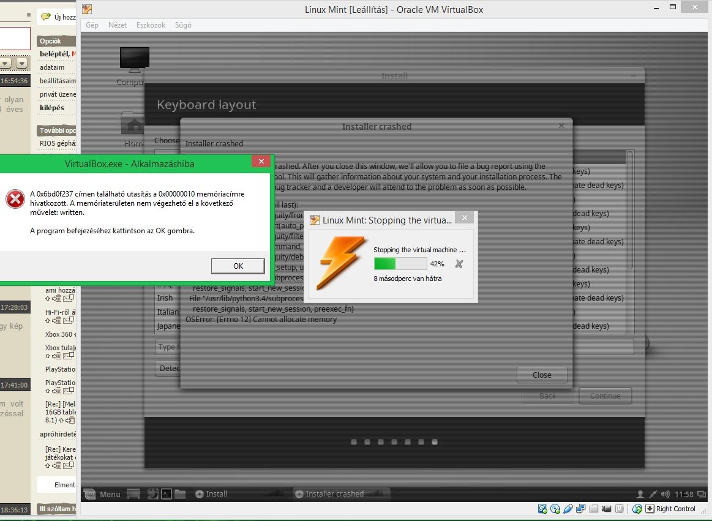The height and width of the screenshot is (521, 712).
Task: Switch to Installer crashed taskbar window
Action: [x=342, y=493]
